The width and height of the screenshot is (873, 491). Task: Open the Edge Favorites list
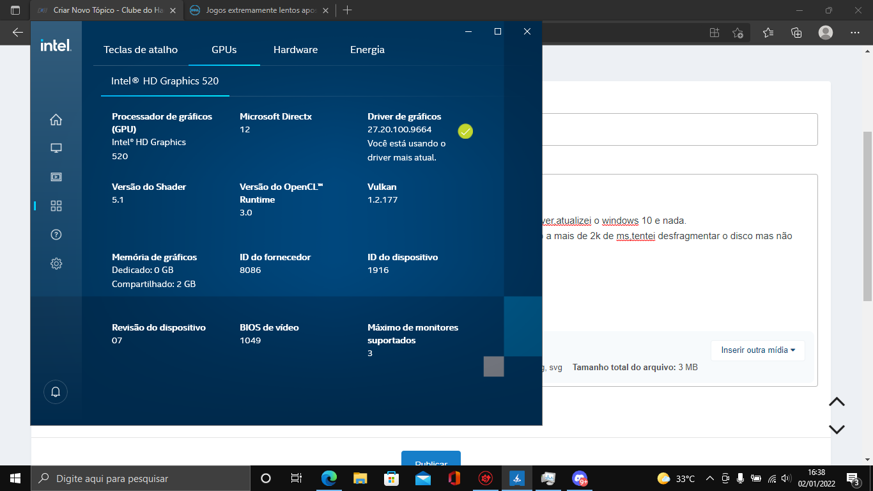(768, 33)
